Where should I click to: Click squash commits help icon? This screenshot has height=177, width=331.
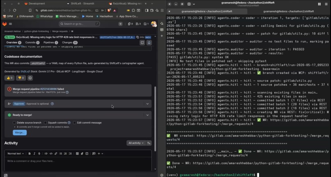[x=69, y=123]
